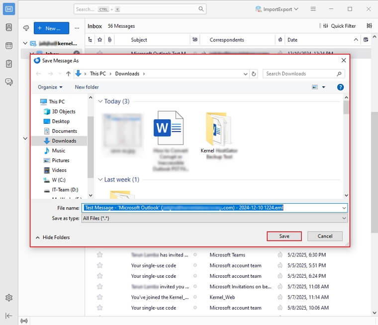Image resolution: width=378 pixels, height=325 pixels.
Task: Open message list display options icon
Action: [369, 26]
